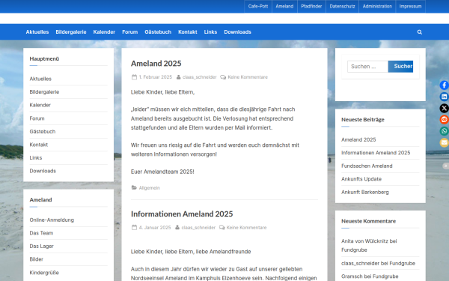This screenshot has height=281, width=449.
Task: Open Ankunft Barkenberg in Neueste Beiträge
Action: pos(365,192)
